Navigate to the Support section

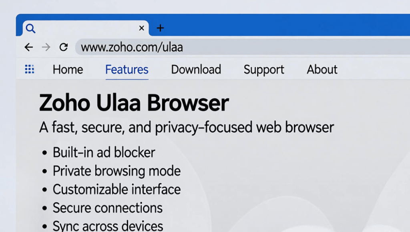coord(263,70)
